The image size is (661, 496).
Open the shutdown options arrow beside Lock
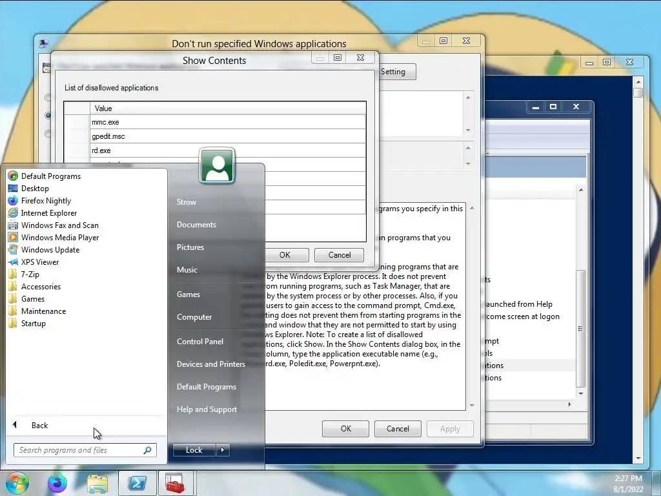(223, 450)
